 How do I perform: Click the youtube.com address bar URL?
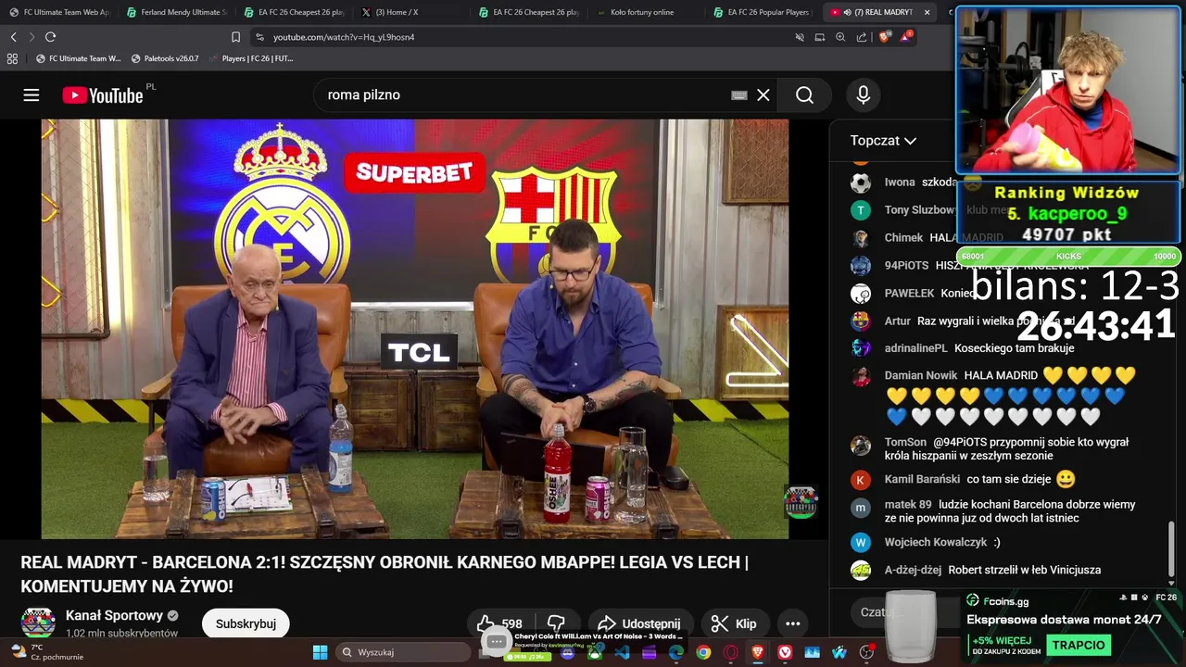(x=344, y=37)
